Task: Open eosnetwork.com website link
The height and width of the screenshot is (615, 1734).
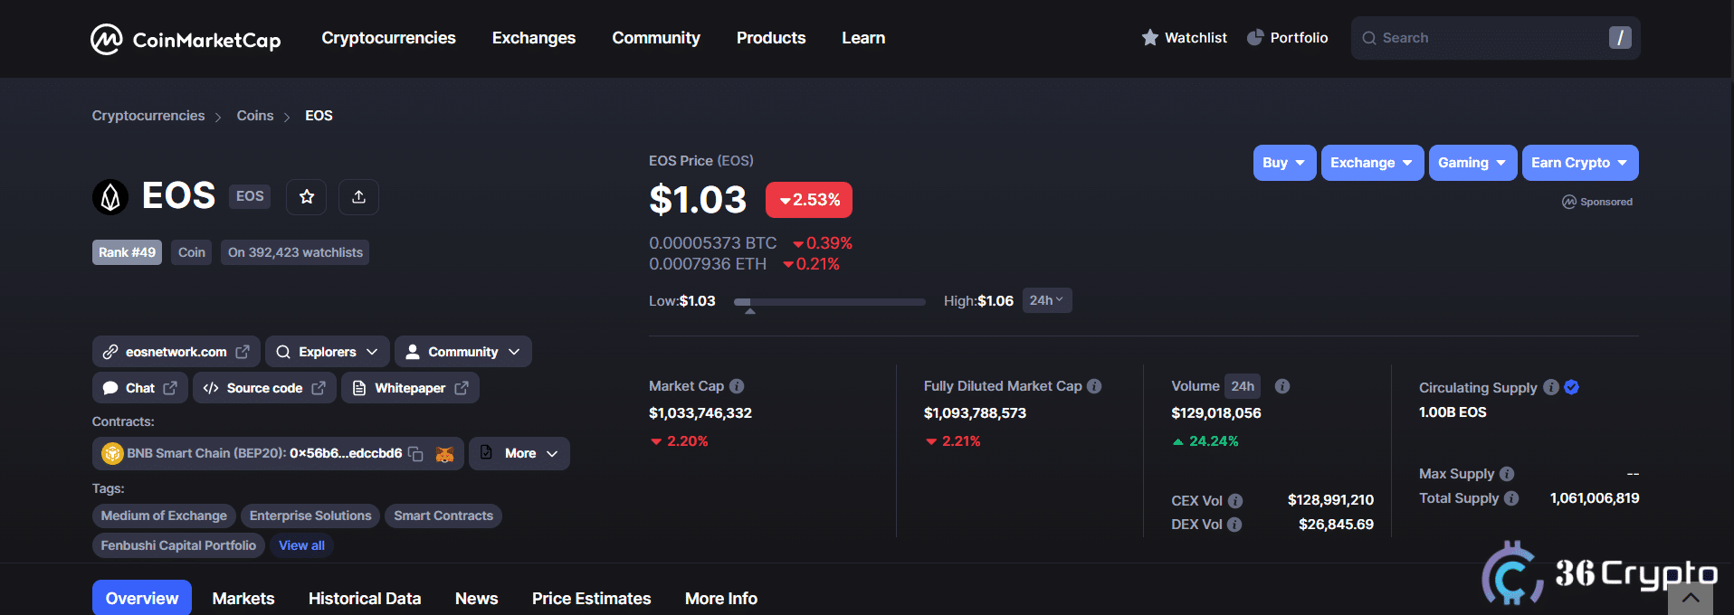Action: [x=176, y=352]
